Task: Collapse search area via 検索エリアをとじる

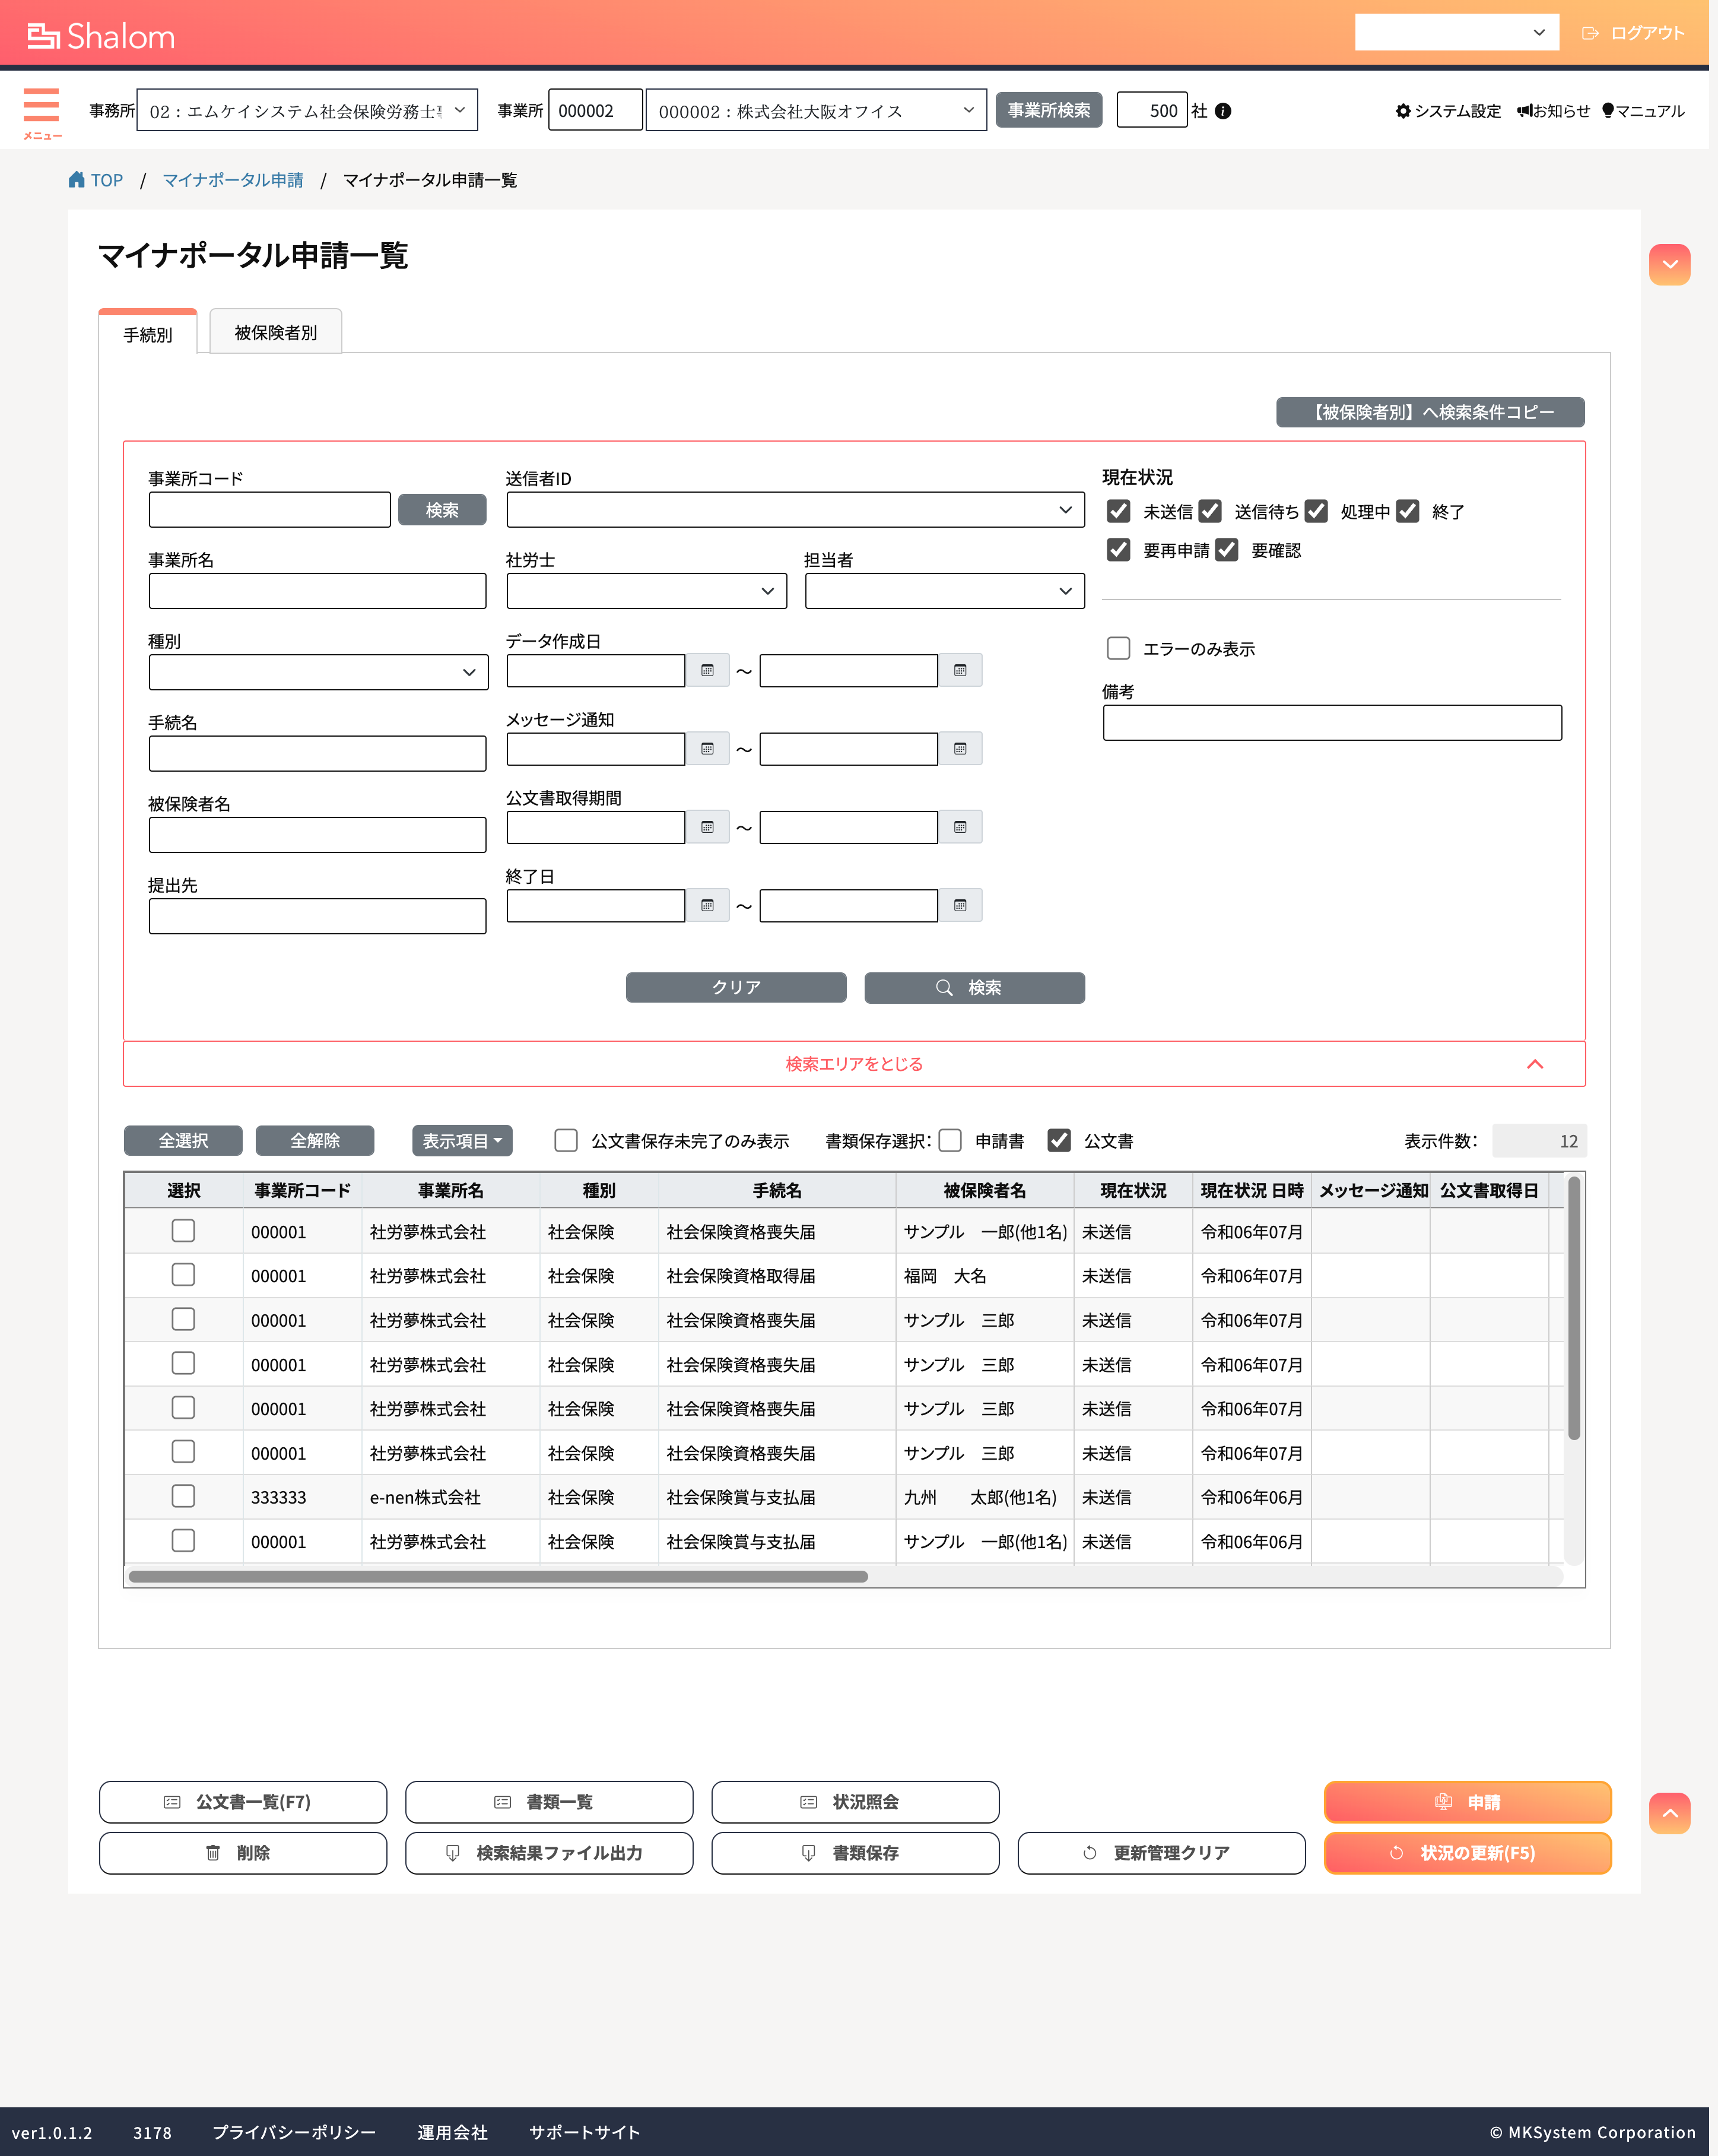Action: (x=853, y=1064)
